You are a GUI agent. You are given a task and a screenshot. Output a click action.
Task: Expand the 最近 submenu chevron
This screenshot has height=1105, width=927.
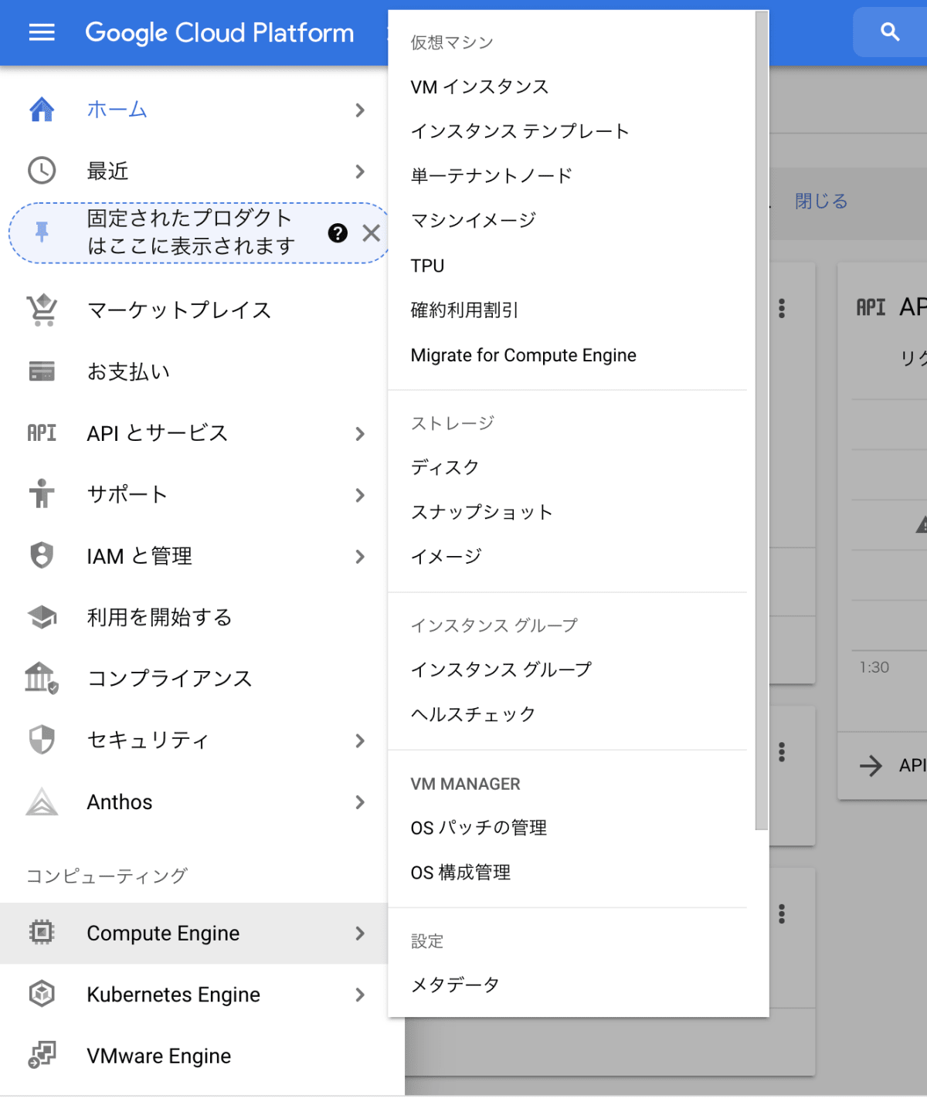click(x=360, y=171)
